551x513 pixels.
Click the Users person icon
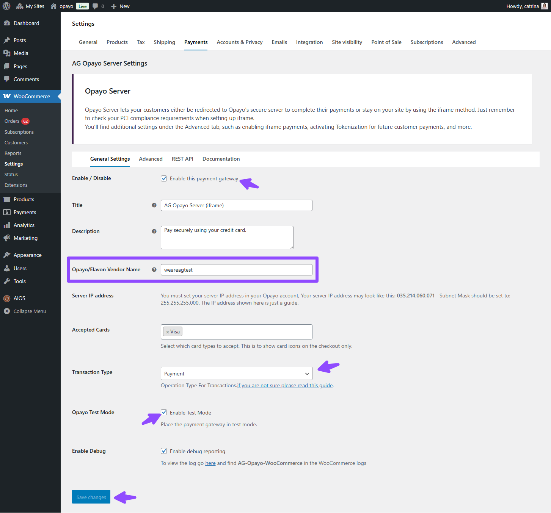[x=7, y=268]
